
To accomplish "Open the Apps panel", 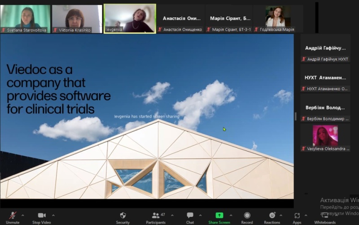I will [x=297, y=216].
